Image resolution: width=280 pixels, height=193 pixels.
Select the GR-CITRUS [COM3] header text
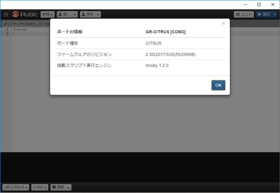tap(166, 32)
